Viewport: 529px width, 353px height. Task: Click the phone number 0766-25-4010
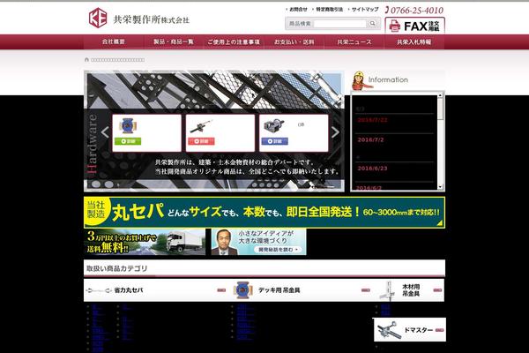coord(414,10)
